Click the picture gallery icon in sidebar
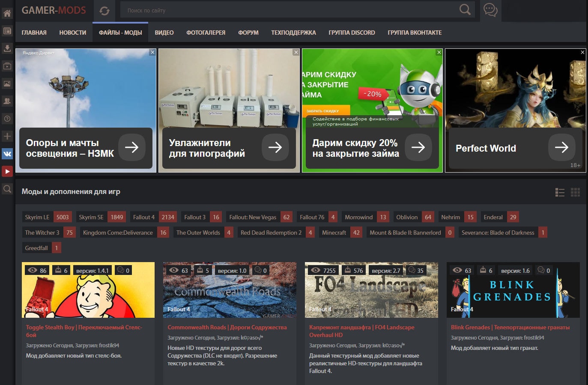The width and height of the screenshot is (588, 385). coord(7,84)
